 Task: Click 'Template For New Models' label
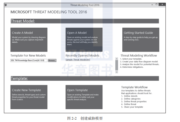pyautogui.click(x=28, y=55)
